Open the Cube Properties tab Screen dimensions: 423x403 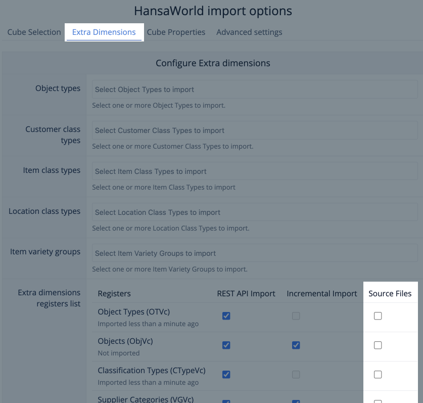point(176,32)
